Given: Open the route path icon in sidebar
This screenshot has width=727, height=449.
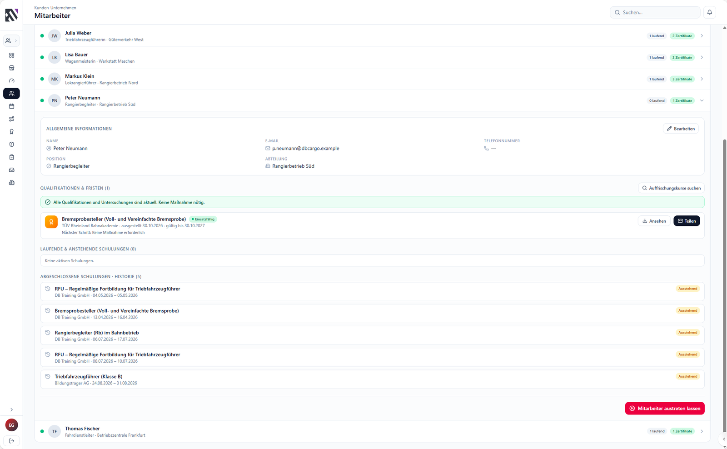Looking at the screenshot, I should point(11,119).
